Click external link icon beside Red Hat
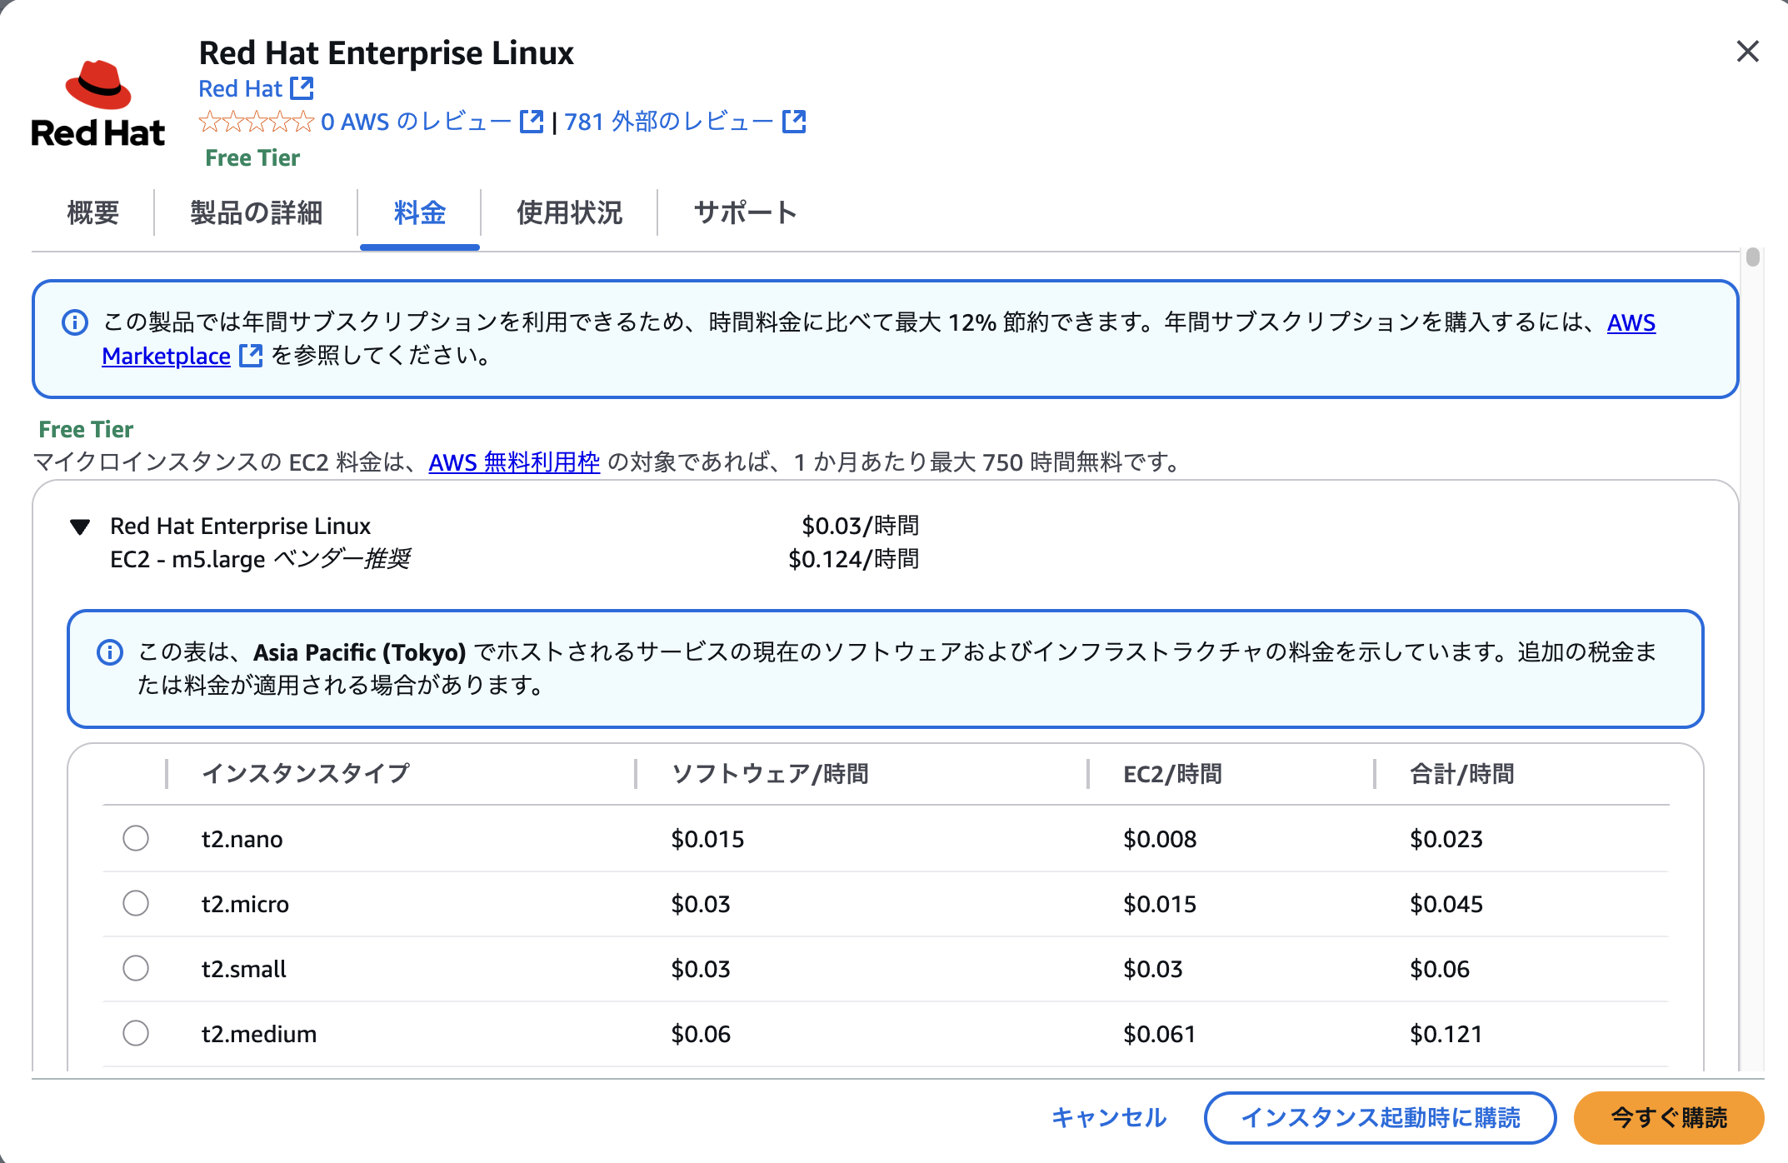This screenshot has width=1788, height=1163. point(302,88)
